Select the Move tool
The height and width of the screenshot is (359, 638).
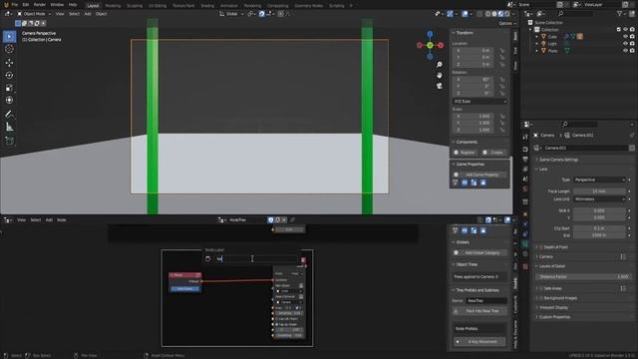pos(9,63)
